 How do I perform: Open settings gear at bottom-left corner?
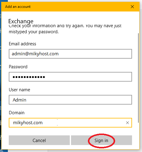tap(1, 151)
